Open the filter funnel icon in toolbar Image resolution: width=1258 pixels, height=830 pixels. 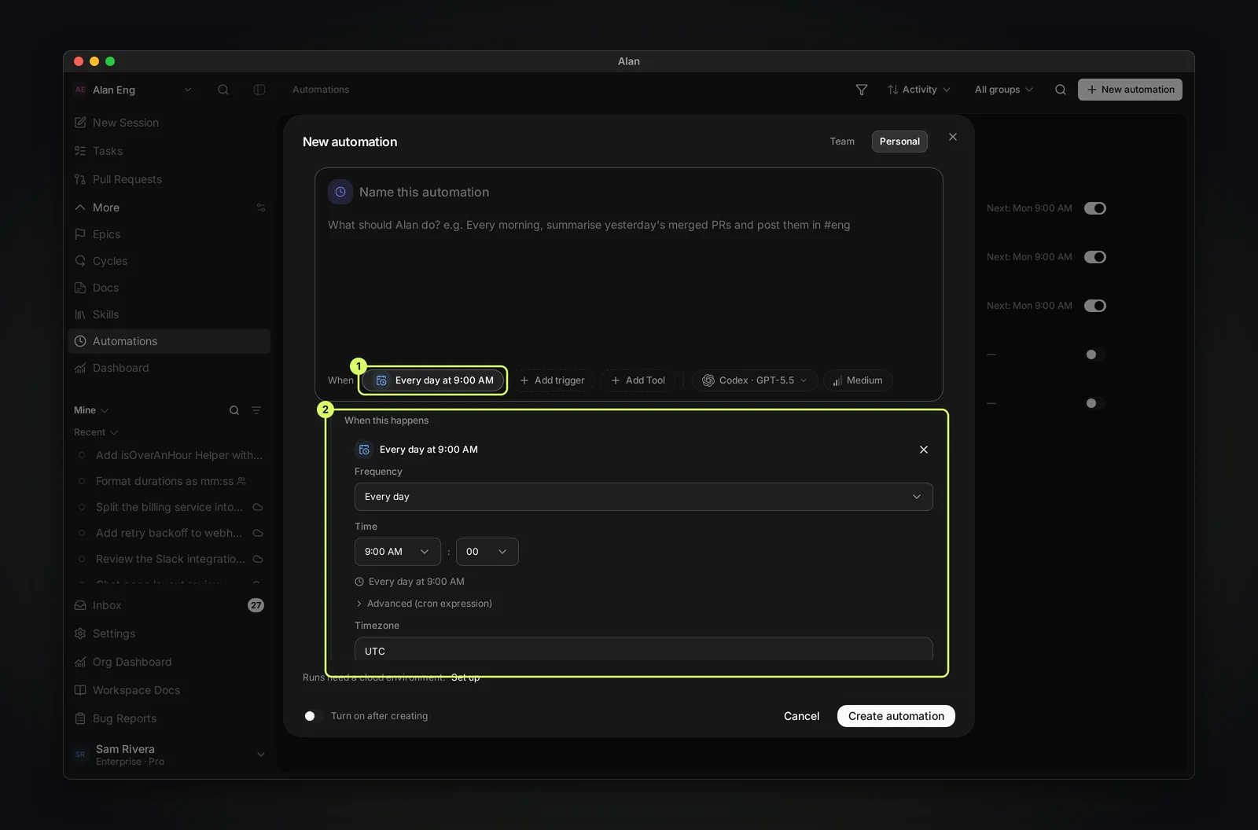tap(862, 90)
